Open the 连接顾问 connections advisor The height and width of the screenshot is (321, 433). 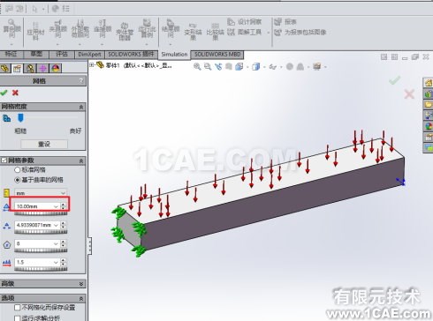[x=103, y=29]
